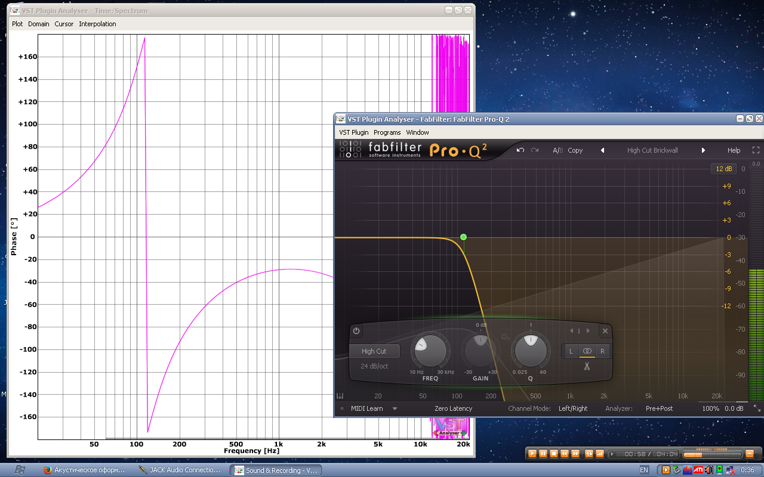
Task: Copy the current state to the other A/B slot
Action: pyautogui.click(x=575, y=150)
